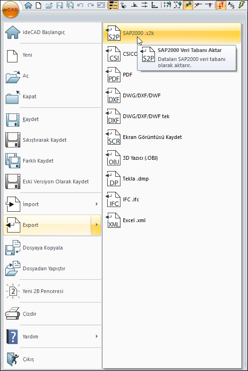Viewport: 248px width, 371px height.
Task: Export to 3D Yazıcı (.OBJ)
Action: (172, 158)
